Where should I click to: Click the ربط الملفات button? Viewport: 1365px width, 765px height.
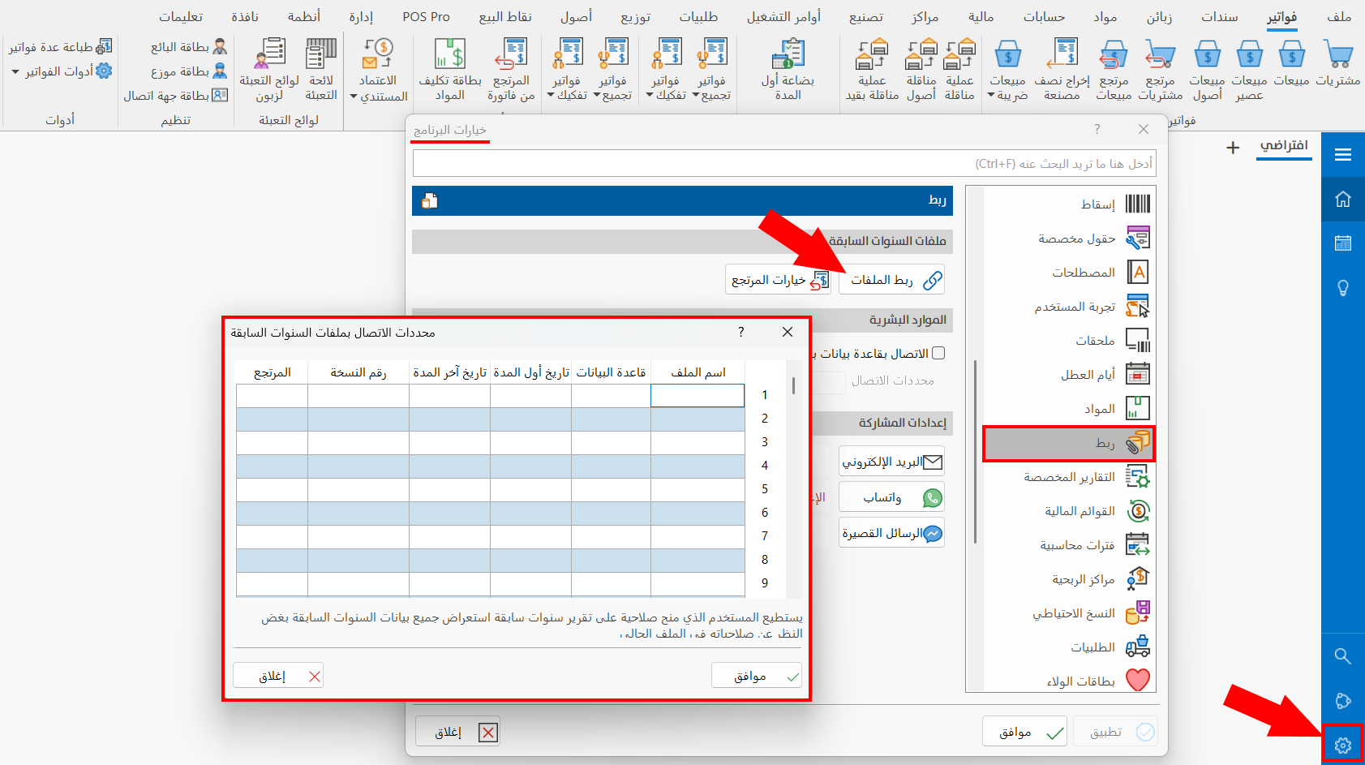tap(891, 279)
